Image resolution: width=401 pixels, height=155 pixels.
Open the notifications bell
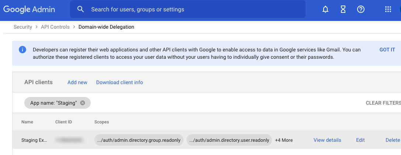coord(325,10)
